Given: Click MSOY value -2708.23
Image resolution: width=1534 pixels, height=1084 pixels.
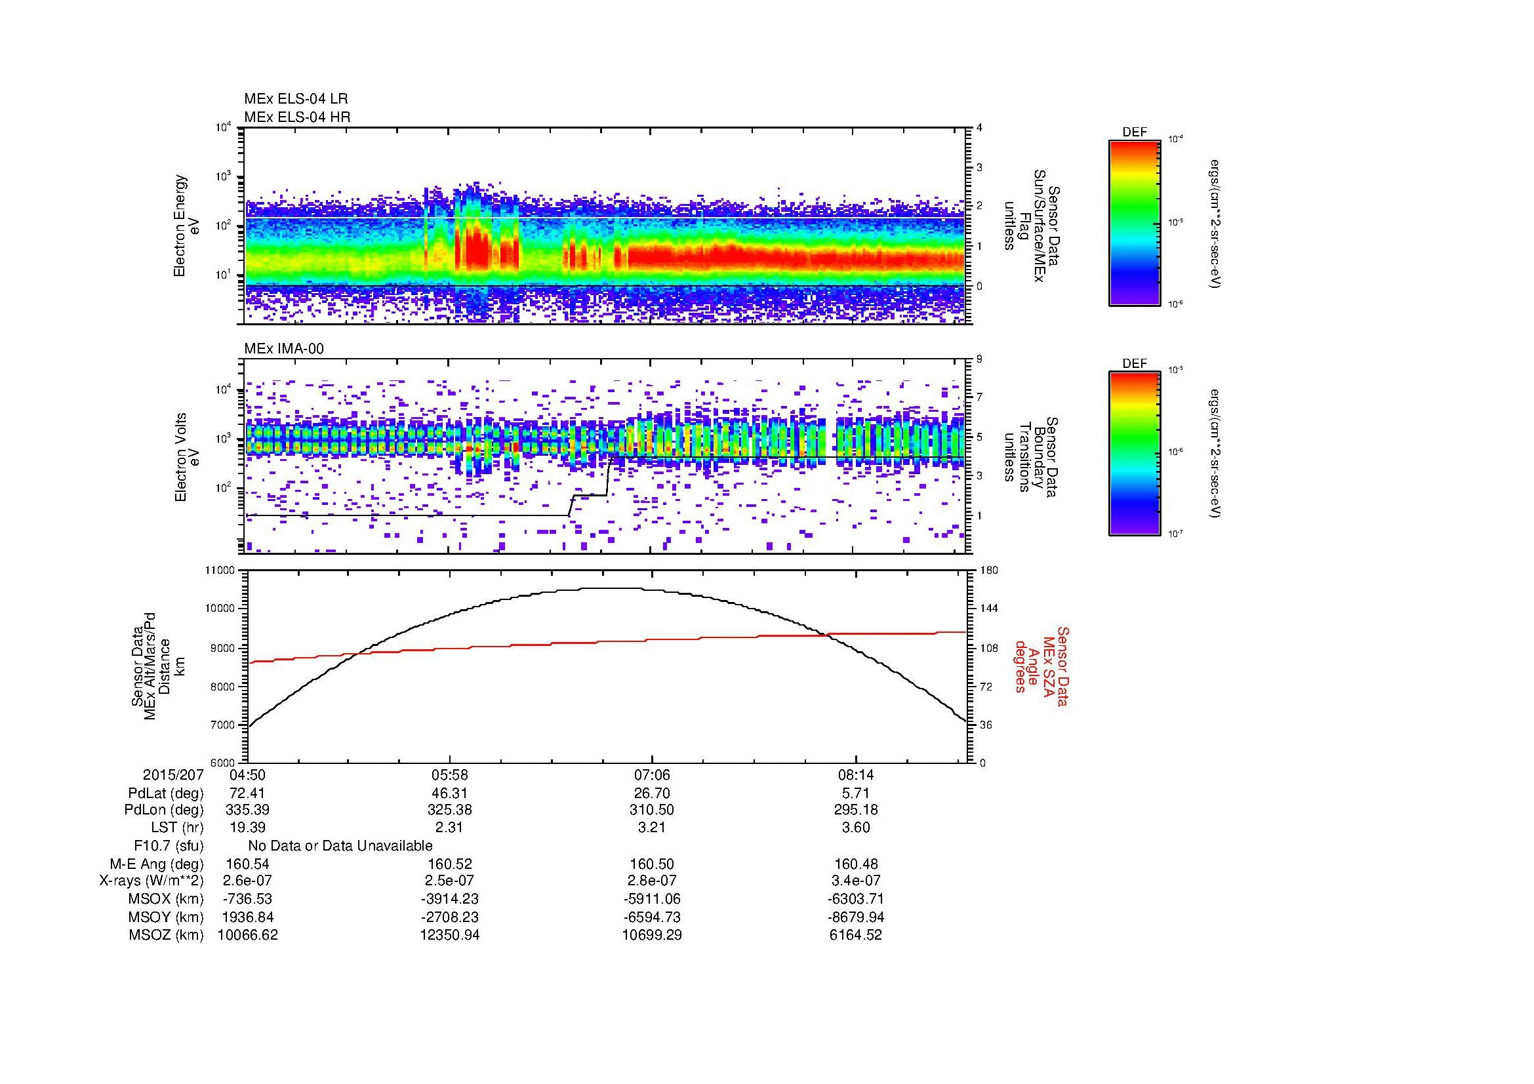Looking at the screenshot, I should point(450,917).
